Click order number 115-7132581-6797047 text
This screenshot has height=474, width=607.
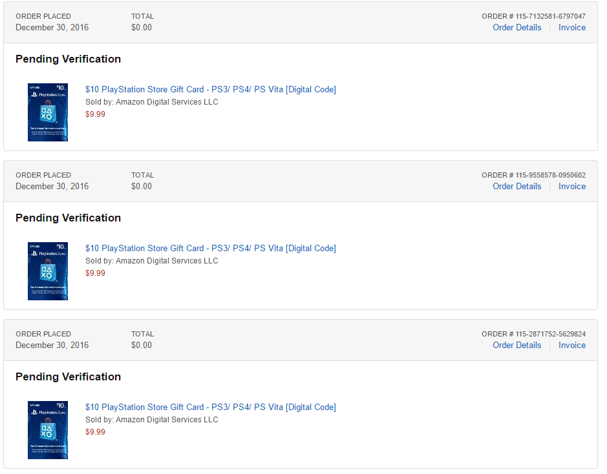(550, 16)
